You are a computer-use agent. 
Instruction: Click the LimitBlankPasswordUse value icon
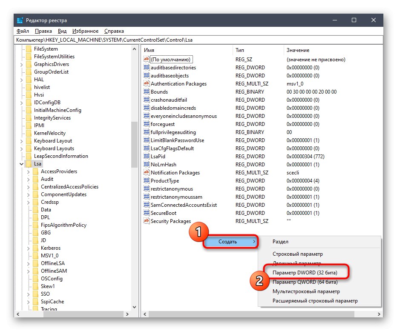147,140
